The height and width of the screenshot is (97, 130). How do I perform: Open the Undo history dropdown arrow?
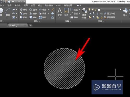coord(16,2)
